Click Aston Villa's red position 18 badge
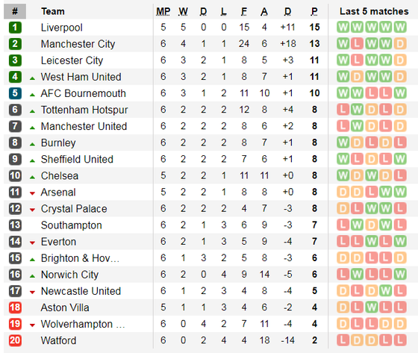 pos(15,307)
